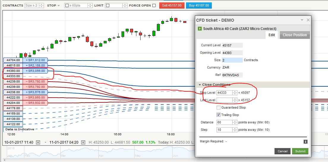Select the 44204.00 position level label
The height and width of the screenshot is (162, 328).
(13, 103)
